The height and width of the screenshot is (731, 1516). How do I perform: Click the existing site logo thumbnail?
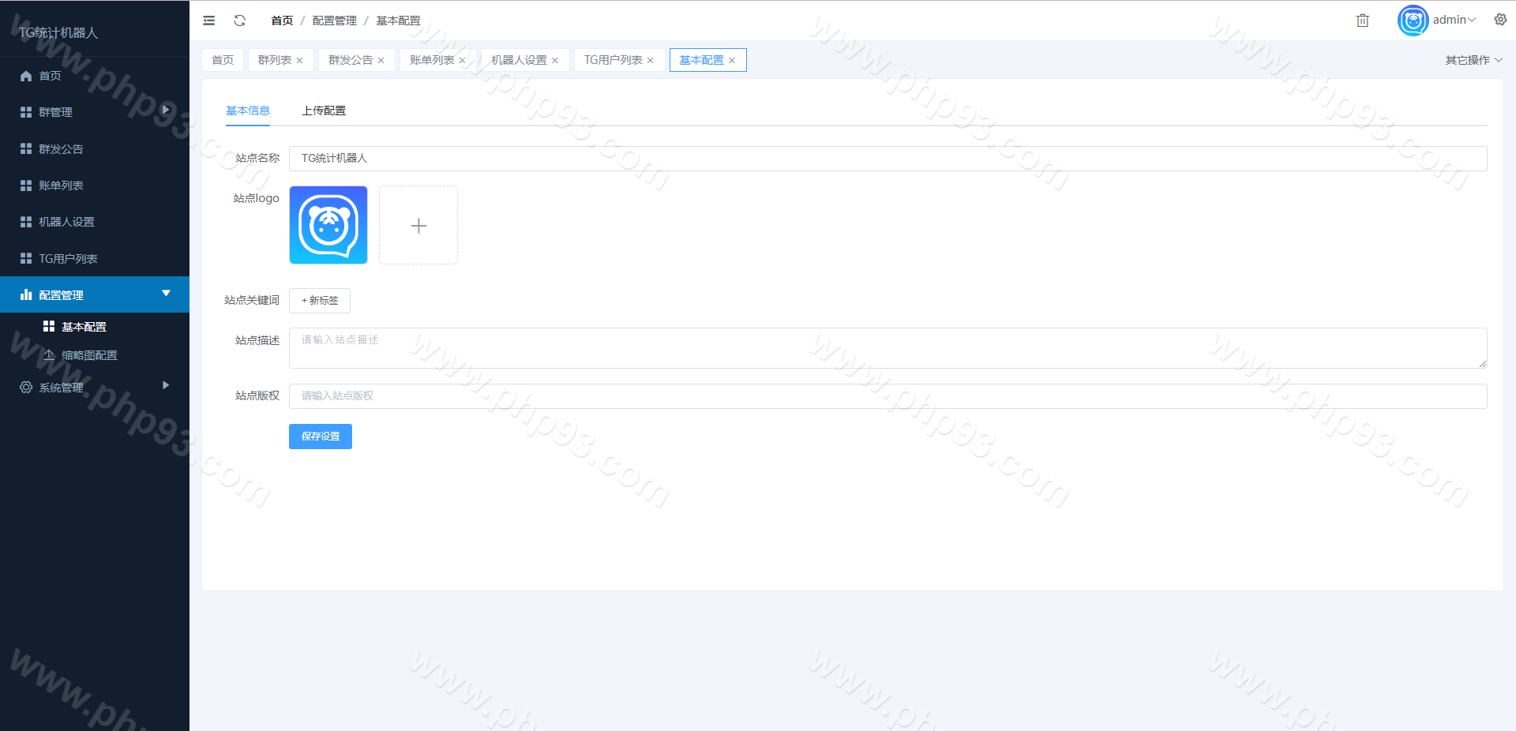click(328, 225)
